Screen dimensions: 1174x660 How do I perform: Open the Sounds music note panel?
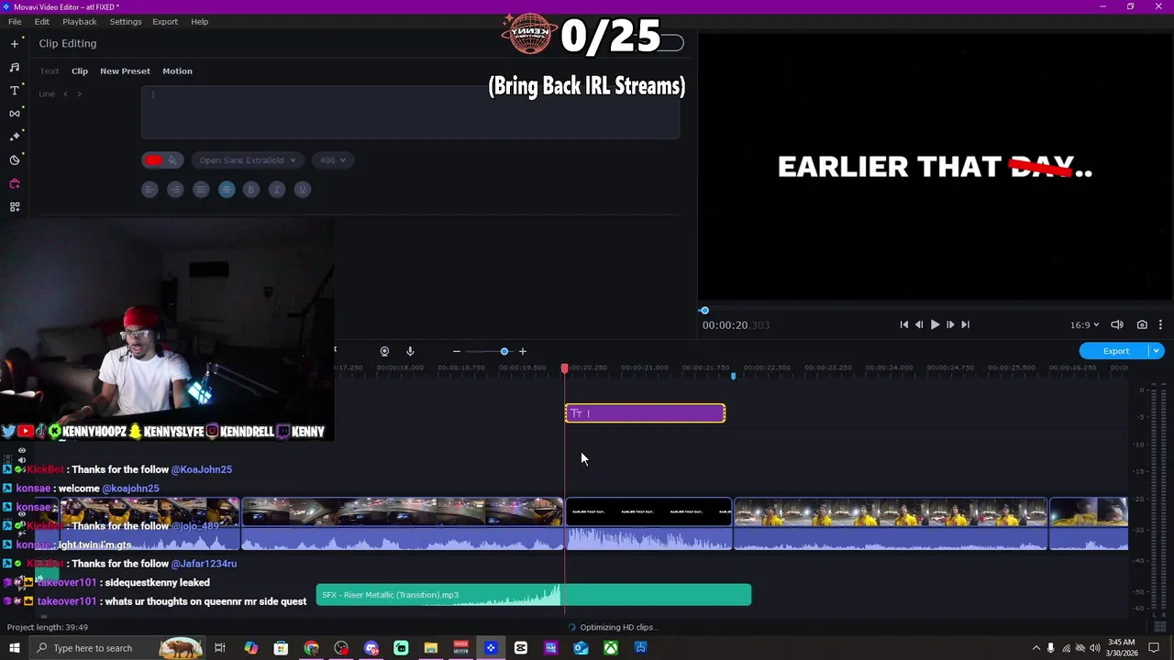pos(15,67)
